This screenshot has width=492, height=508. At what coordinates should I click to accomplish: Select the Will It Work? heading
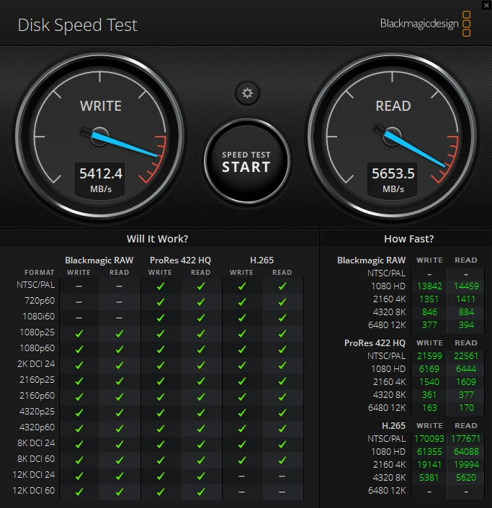pyautogui.click(x=157, y=239)
